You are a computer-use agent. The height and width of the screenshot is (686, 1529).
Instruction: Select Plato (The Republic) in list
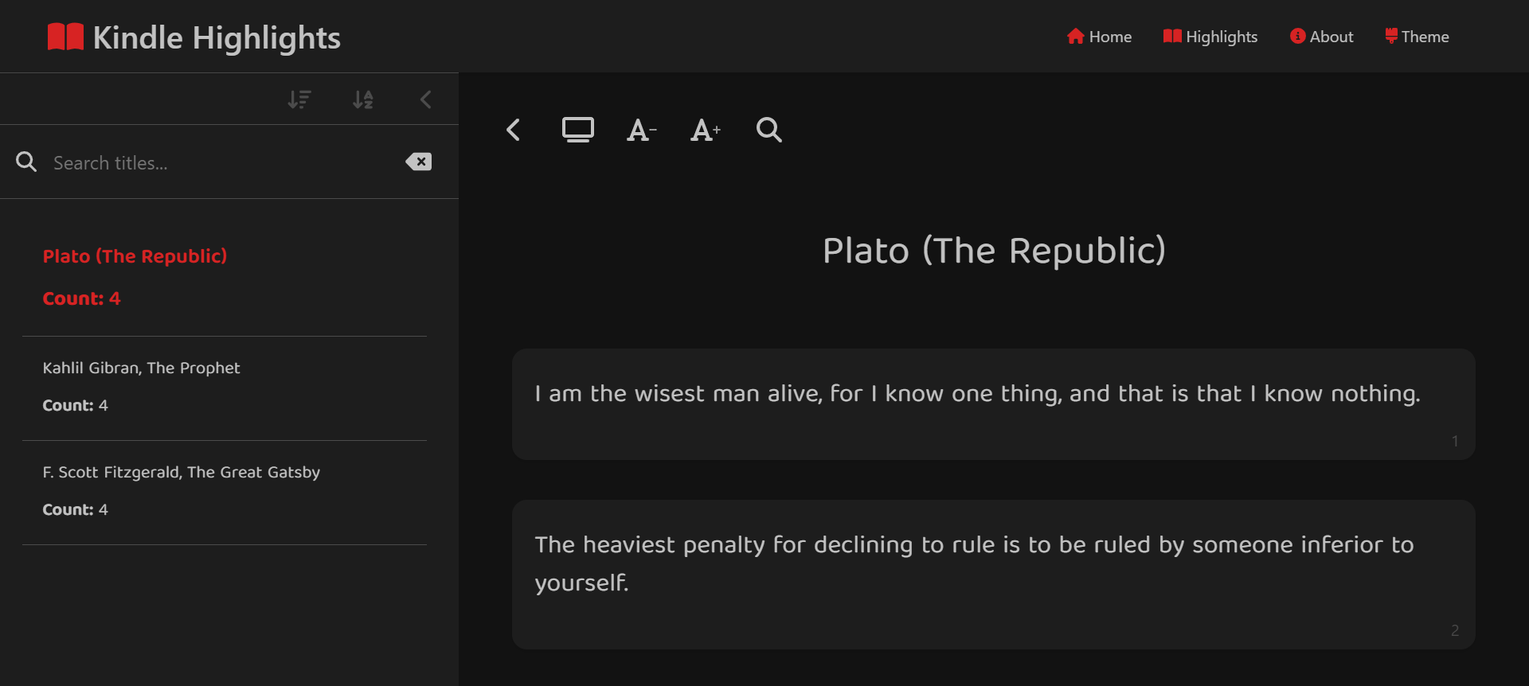tap(225, 276)
